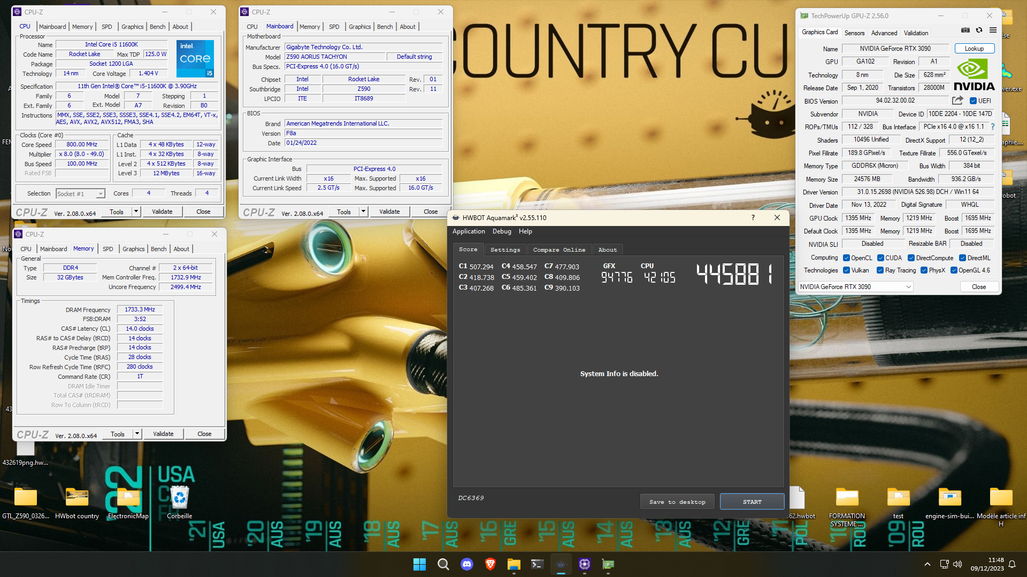Open Discord from the taskbar
This screenshot has height=577, width=1027.
[x=467, y=564]
